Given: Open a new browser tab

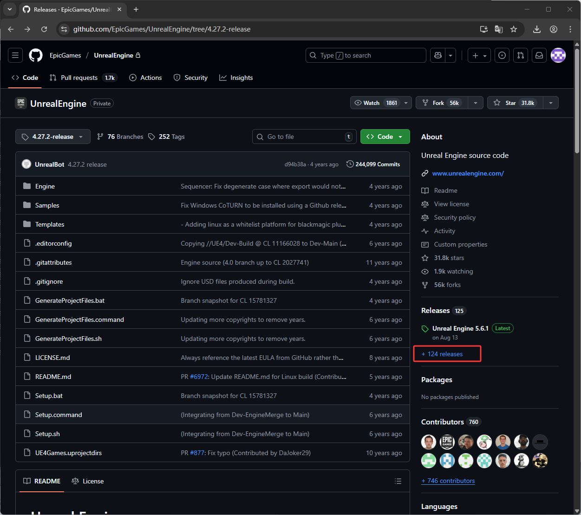Looking at the screenshot, I should pyautogui.click(x=136, y=9).
